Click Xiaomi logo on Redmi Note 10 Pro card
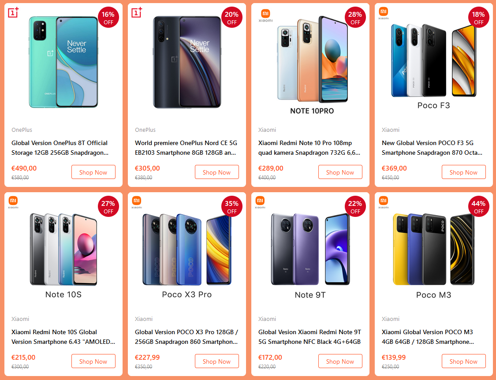The image size is (496, 380). click(265, 15)
